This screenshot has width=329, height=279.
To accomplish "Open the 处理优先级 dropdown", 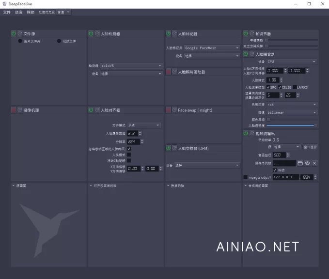I will coord(63,12).
